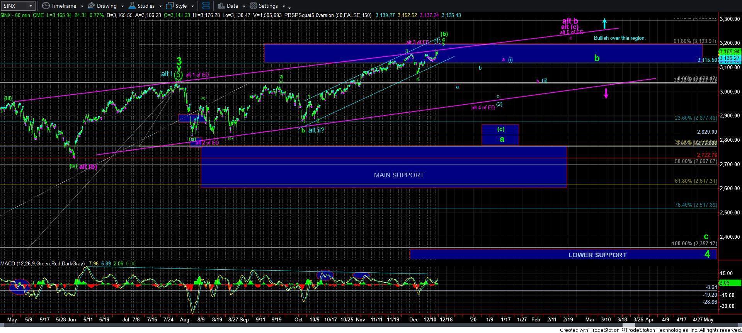This screenshot has height=333, width=742.
Task: Click the 'alt 4 of ED' wave label
Action: point(483,108)
